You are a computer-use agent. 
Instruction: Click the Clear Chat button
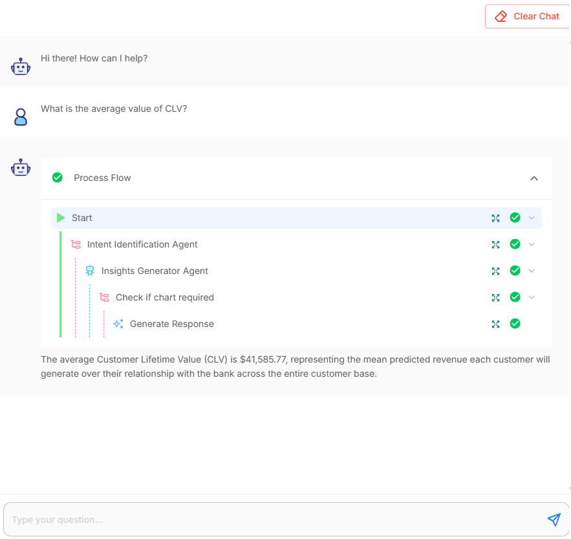527,16
